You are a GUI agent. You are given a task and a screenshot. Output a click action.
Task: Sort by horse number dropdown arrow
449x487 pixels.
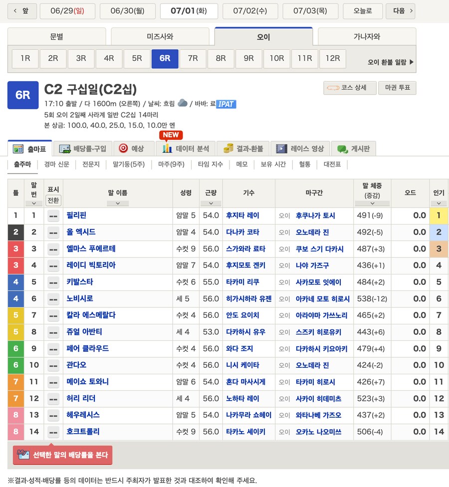(x=34, y=204)
